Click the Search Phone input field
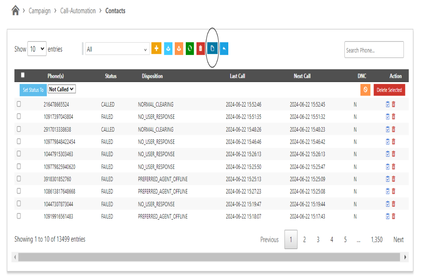This screenshot has width=431, height=276. click(x=374, y=50)
